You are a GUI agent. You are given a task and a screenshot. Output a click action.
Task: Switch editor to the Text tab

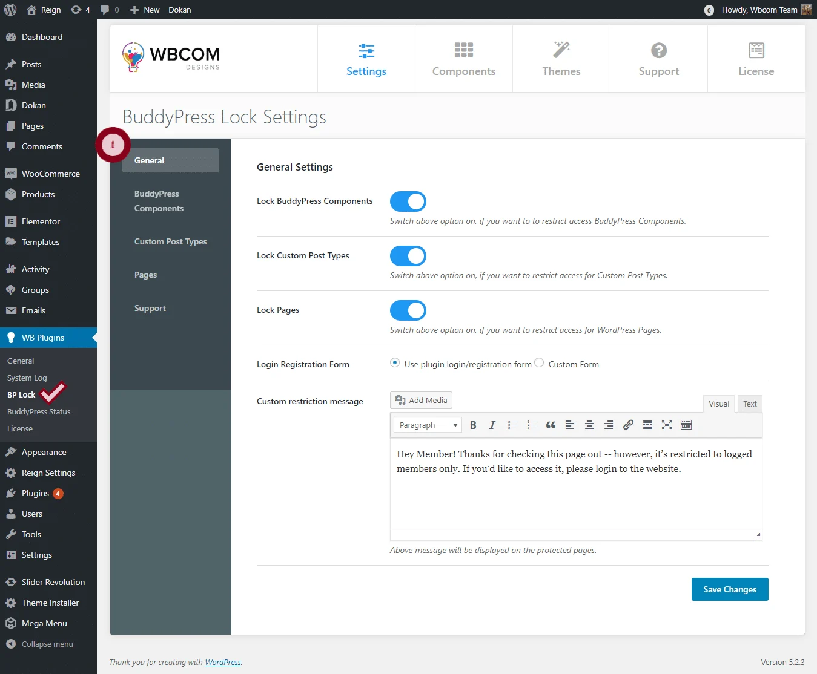click(750, 404)
